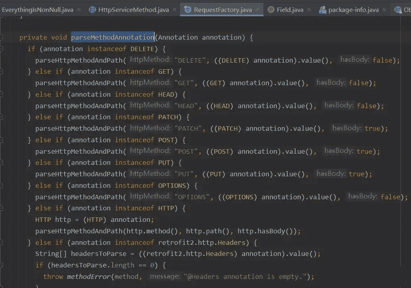Viewport: 411px width, 288px height.
Task: Click '((OPTIONS) annotation).value()' expression
Action: pos(277,197)
